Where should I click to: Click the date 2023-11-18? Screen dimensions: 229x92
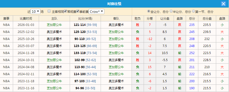point(26,81)
